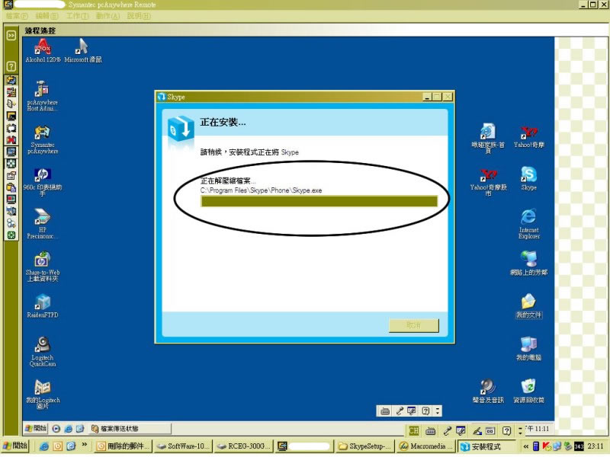Select the RaidenFTPD desktop icon
Viewport: 610px width, 457px height.
[43, 306]
